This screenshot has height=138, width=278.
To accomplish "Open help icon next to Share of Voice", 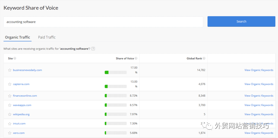I will tap(136, 58).
